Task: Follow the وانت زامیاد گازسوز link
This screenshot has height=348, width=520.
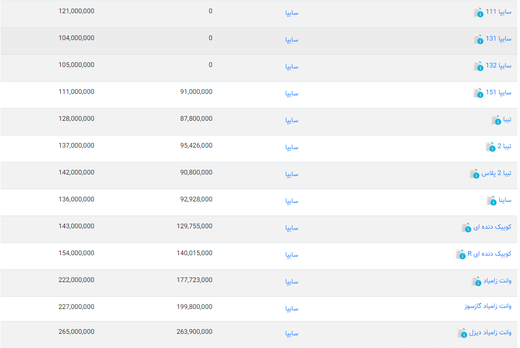Action: pos(488,306)
